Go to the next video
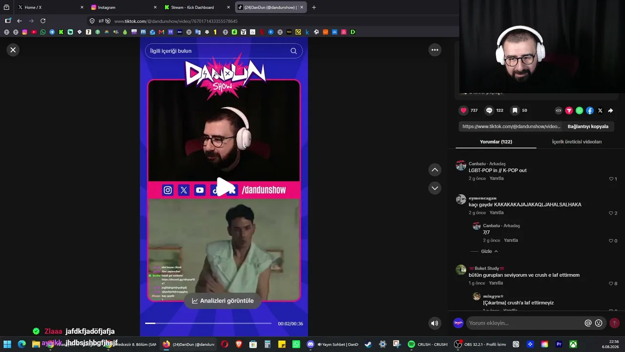This screenshot has height=352, width=625. coord(435,188)
